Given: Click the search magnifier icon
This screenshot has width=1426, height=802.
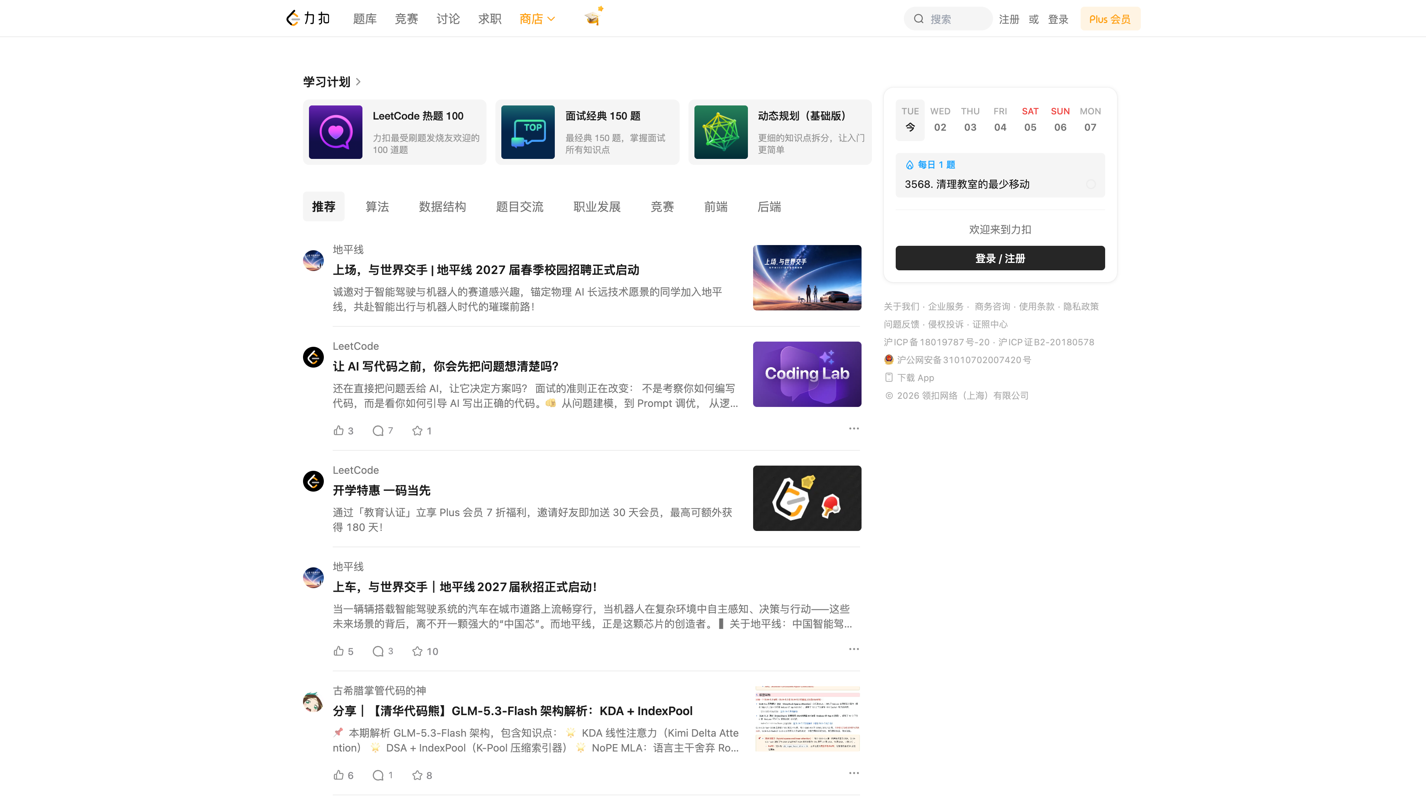Looking at the screenshot, I should (918, 19).
